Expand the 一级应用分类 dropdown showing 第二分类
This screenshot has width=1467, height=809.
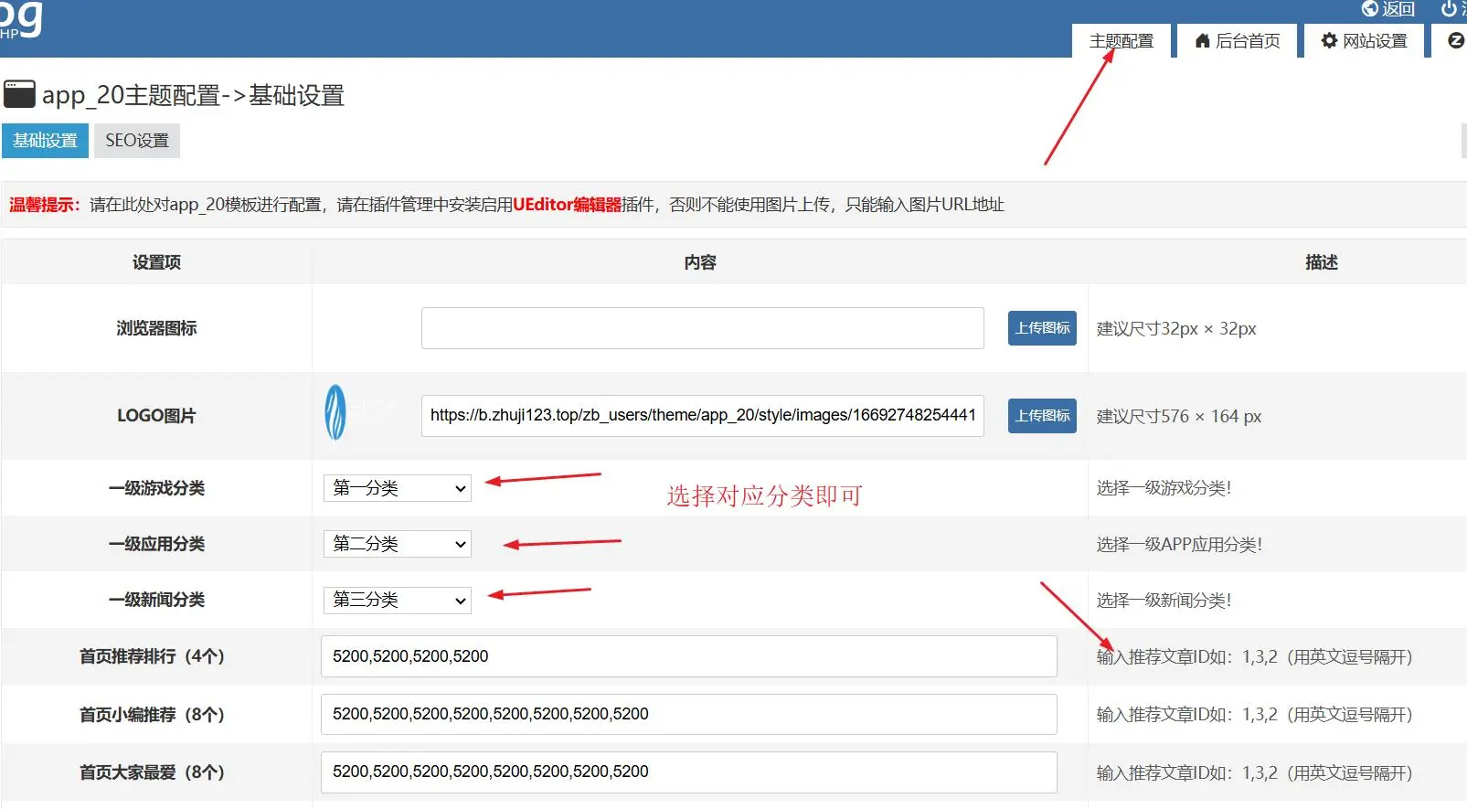(x=398, y=544)
